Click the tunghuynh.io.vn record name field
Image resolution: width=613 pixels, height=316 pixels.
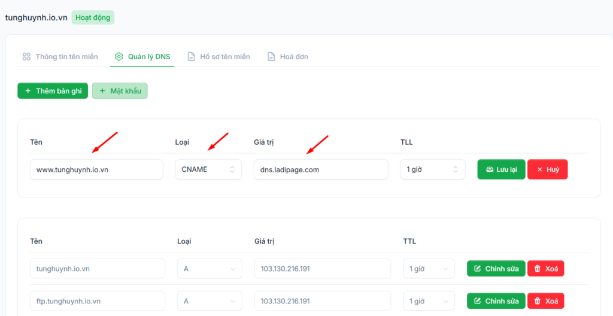pos(98,269)
